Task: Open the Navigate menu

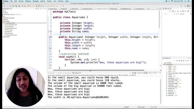Action: pyautogui.click(x=36, y=1)
